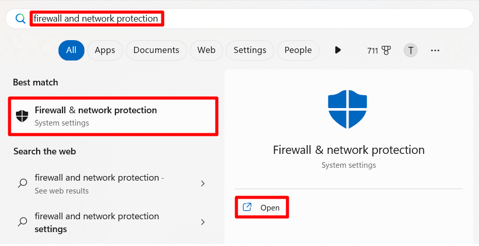479x246 pixels.
Task: Click the play arrow to show more filters
Action: [338, 50]
